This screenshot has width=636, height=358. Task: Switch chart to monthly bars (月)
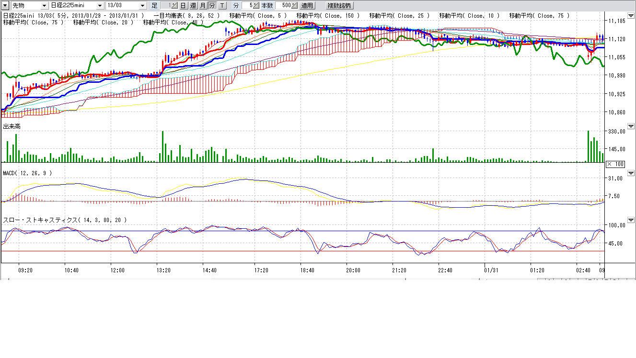[x=202, y=6]
